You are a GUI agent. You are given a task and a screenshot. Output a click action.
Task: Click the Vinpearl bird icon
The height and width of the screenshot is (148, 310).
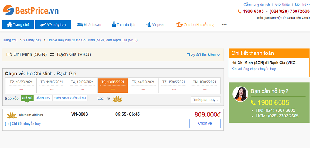point(148,25)
